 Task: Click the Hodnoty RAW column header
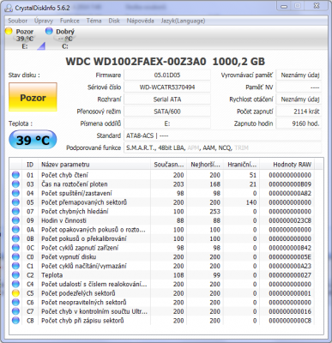[287, 165]
